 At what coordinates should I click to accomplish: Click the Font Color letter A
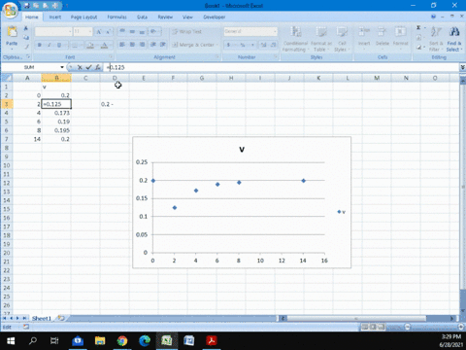pyautogui.click(x=104, y=45)
